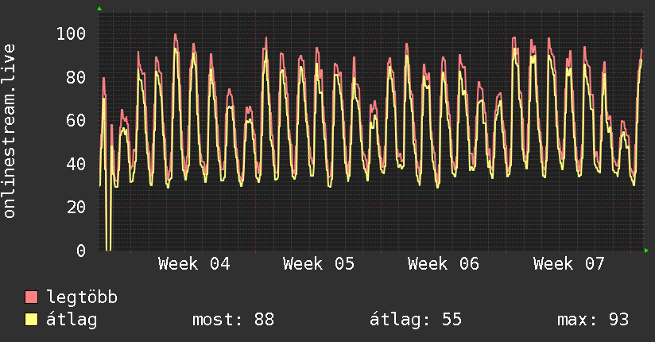655x342 pixels.
Task: Click the vertical onlinestream.live axis title
Action: (10, 131)
